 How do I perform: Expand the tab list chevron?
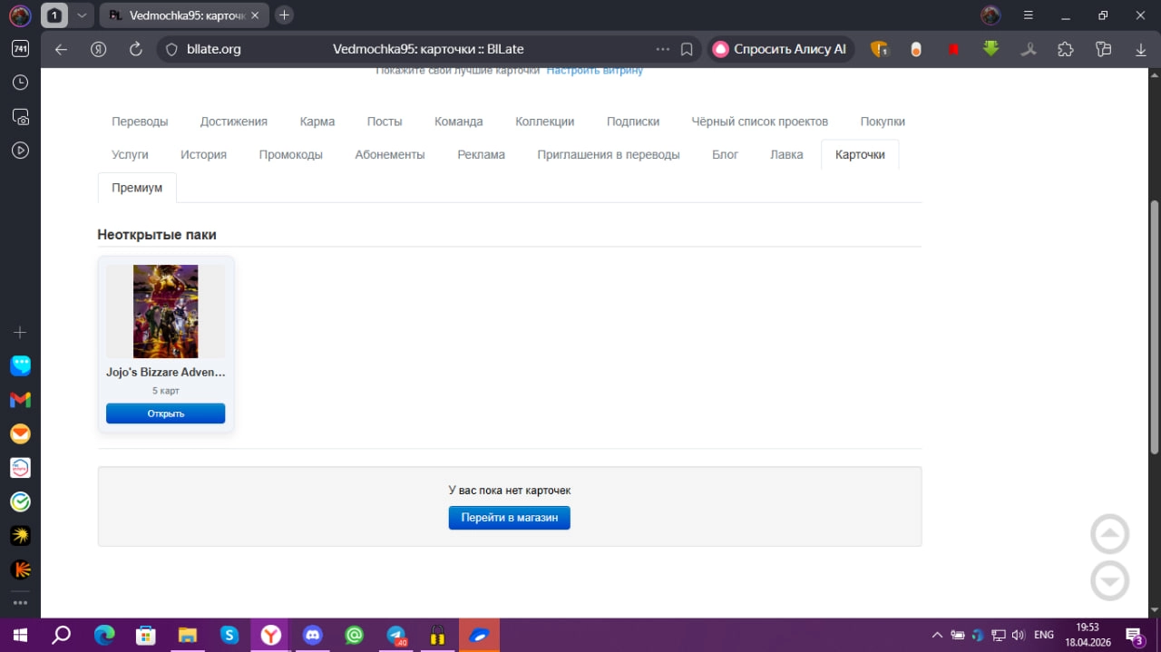point(82,15)
